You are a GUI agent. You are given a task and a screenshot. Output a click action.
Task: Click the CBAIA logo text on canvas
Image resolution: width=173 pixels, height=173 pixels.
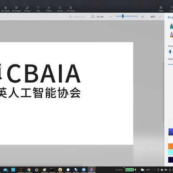point(44,74)
